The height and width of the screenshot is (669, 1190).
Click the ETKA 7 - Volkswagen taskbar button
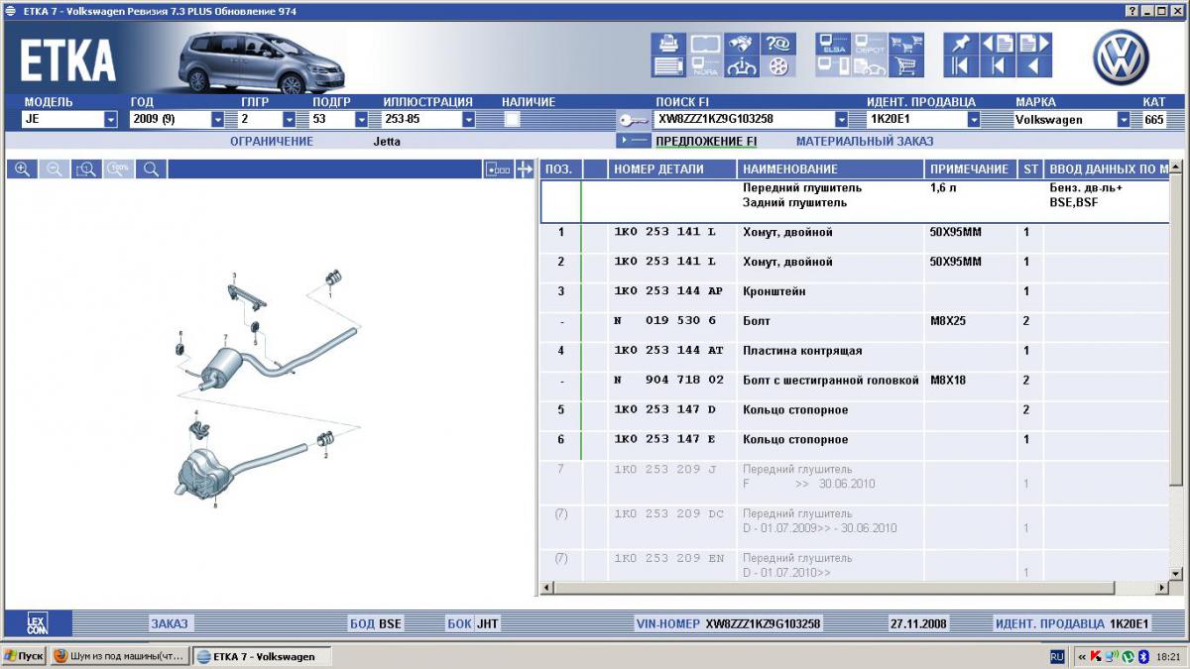(261, 656)
